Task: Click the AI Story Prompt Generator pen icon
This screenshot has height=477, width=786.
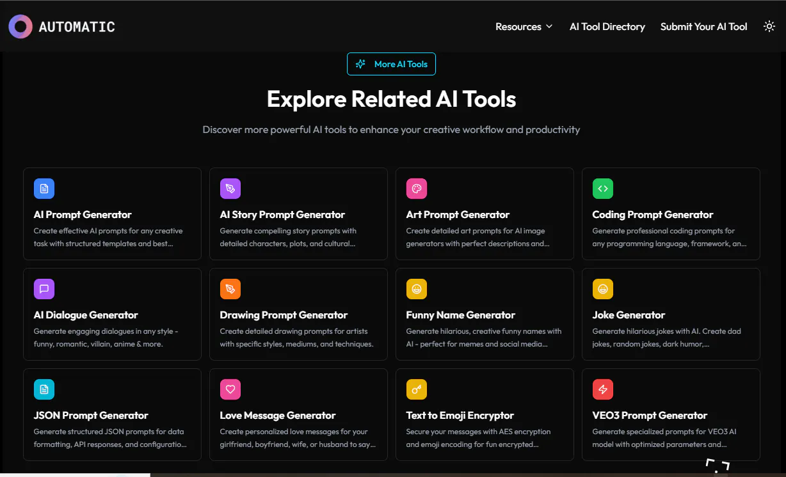Action: 230,189
